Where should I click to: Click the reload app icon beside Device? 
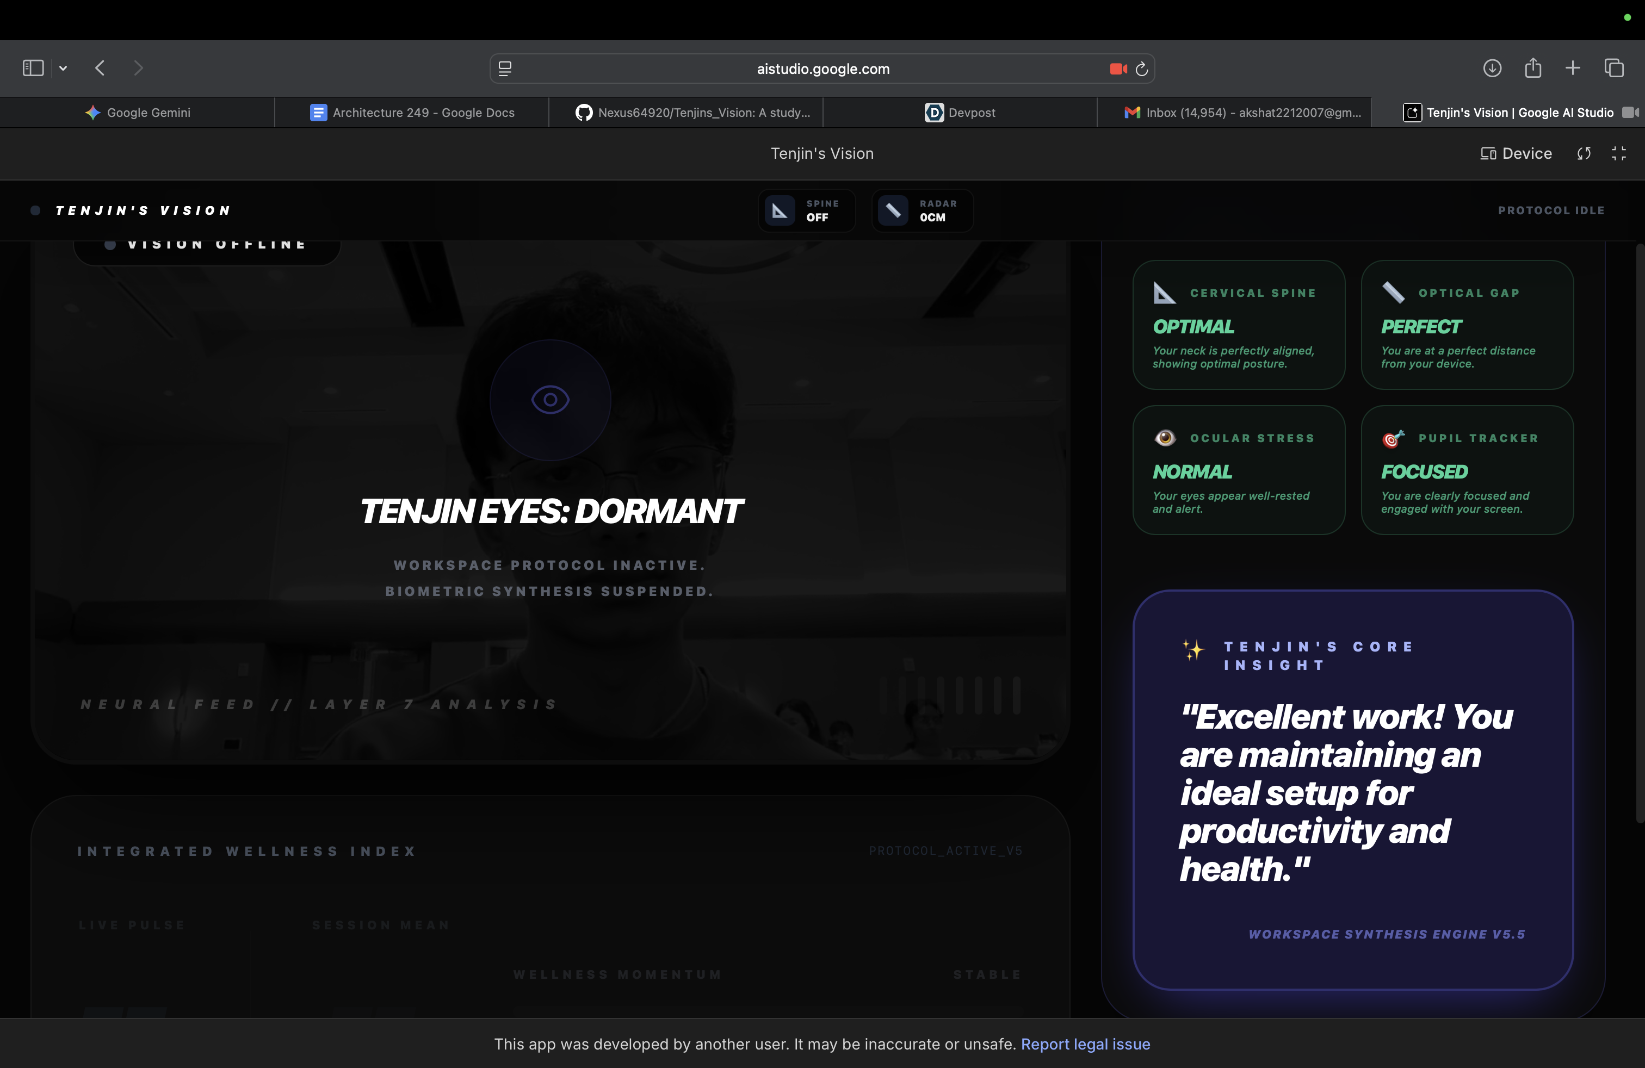(1584, 153)
